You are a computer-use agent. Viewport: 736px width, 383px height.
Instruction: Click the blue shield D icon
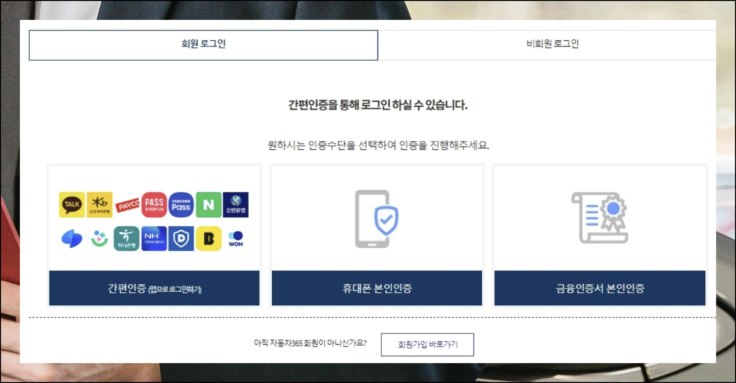coord(181,239)
